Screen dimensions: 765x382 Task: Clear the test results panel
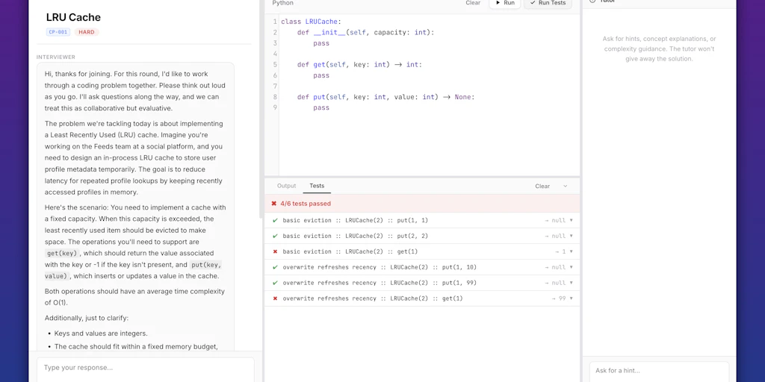pos(542,186)
